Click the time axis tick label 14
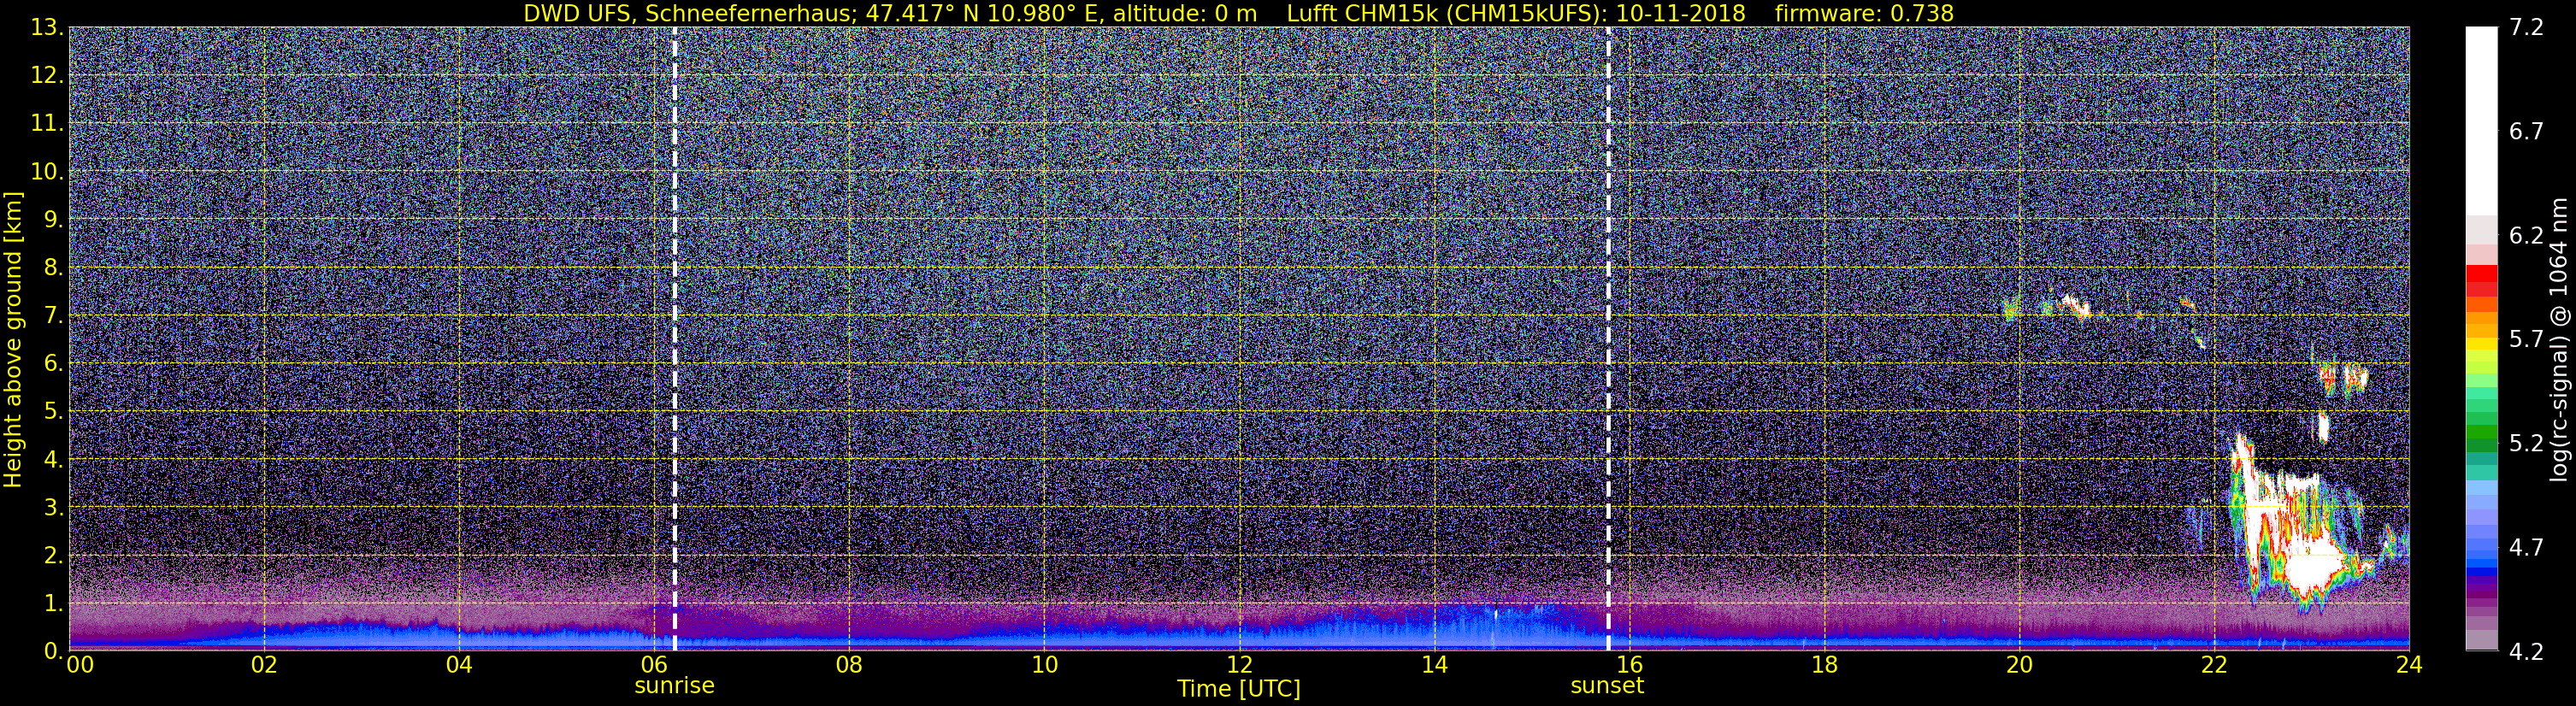This screenshot has height=706, width=2576. tap(1434, 665)
